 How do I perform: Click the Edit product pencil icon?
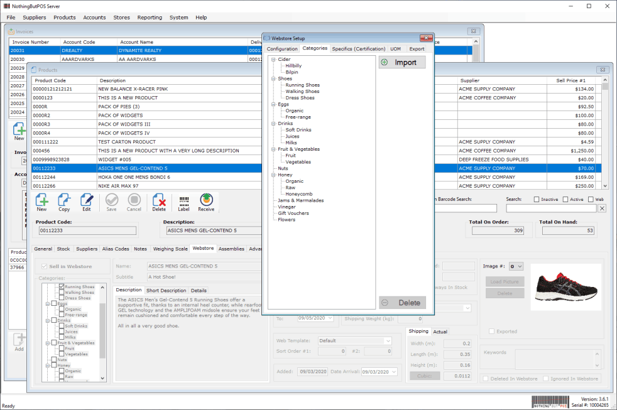click(x=87, y=202)
